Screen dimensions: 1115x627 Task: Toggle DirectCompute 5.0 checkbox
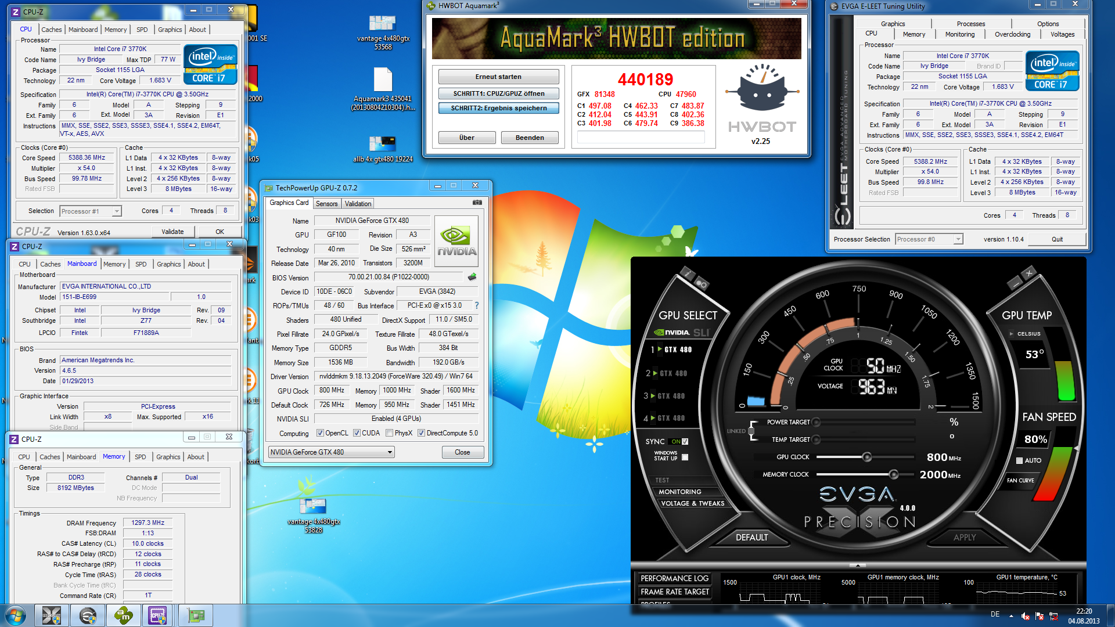pyautogui.click(x=422, y=433)
